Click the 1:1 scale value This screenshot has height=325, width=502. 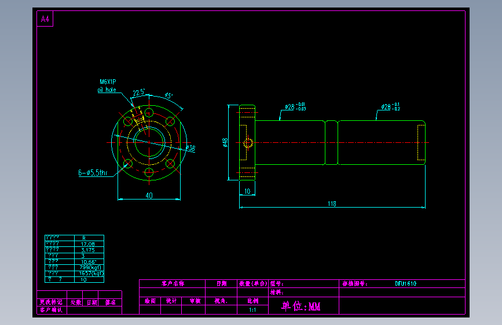coord(252,310)
